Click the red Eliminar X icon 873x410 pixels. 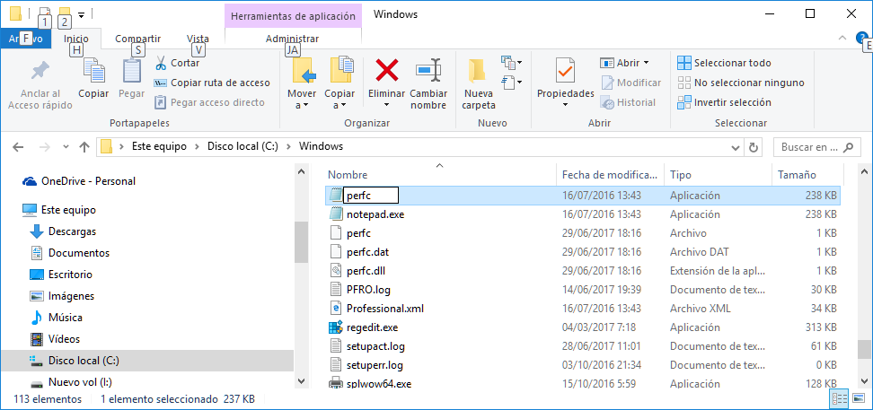(387, 71)
